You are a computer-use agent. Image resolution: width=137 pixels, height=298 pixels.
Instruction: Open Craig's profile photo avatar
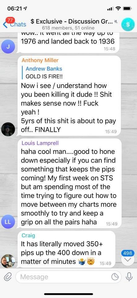pyautogui.click(x=8, y=261)
